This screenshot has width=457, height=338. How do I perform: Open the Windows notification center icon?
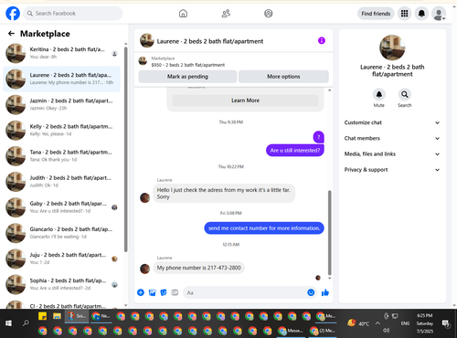(x=446, y=323)
